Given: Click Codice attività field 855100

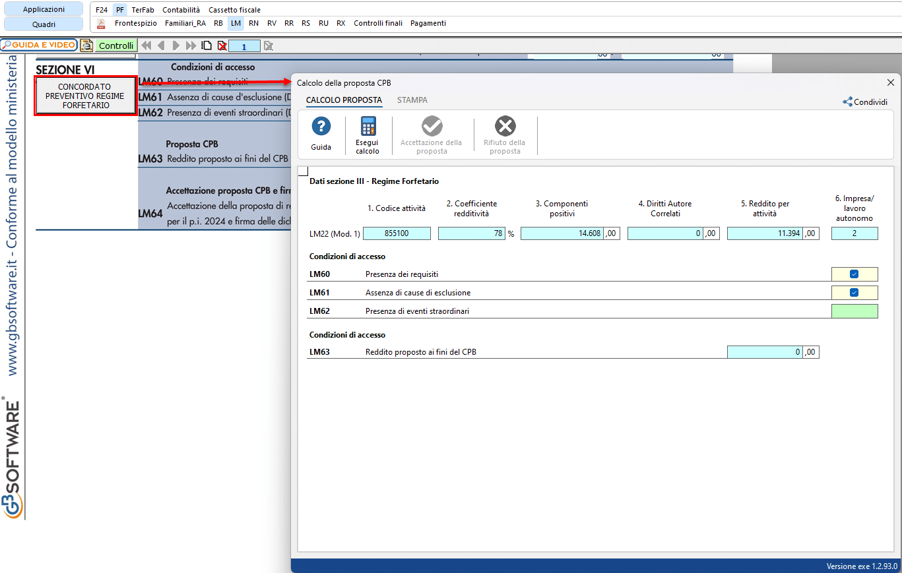Looking at the screenshot, I should (397, 233).
